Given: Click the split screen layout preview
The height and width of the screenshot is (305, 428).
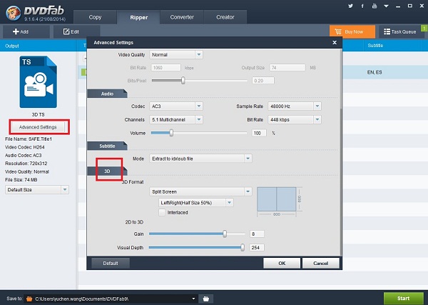Looking at the screenshot, I should (277, 199).
